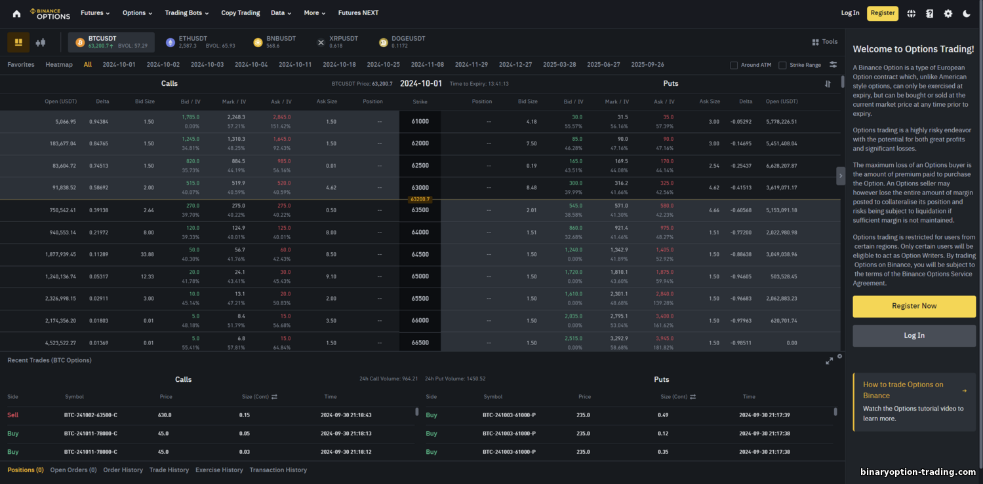
Task: Click the strike sort arrows icon
Action: click(828, 84)
